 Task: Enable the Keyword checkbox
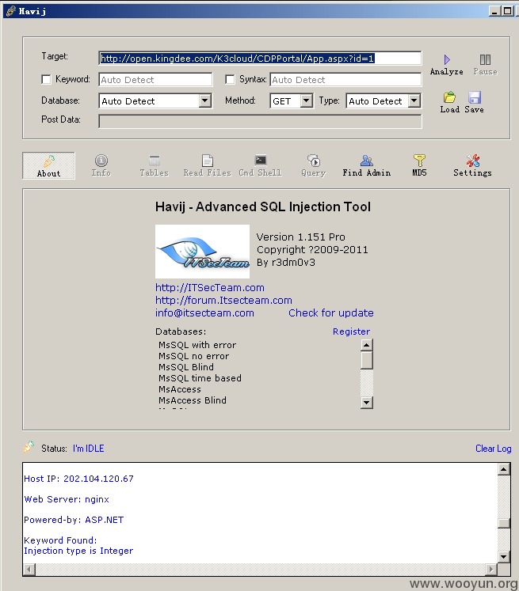pos(46,80)
